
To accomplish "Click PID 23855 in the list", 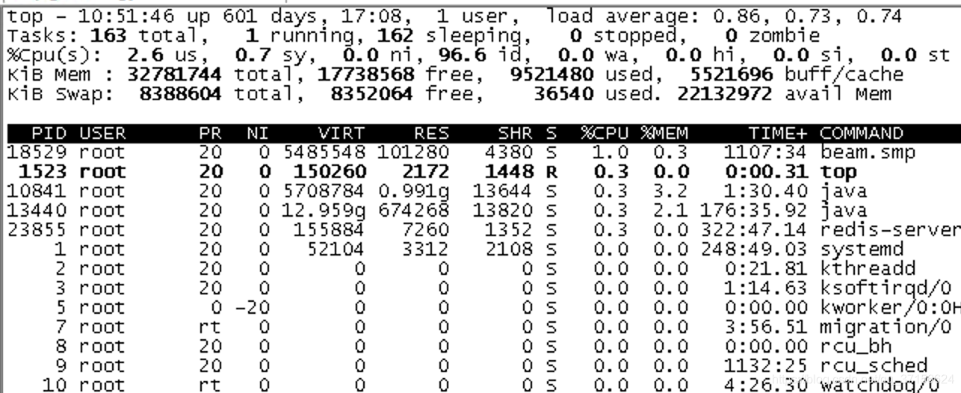I will (x=37, y=229).
